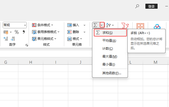Screen dimensions: 169x107
Task: Open the 格式 format menu
Action: (75, 39)
